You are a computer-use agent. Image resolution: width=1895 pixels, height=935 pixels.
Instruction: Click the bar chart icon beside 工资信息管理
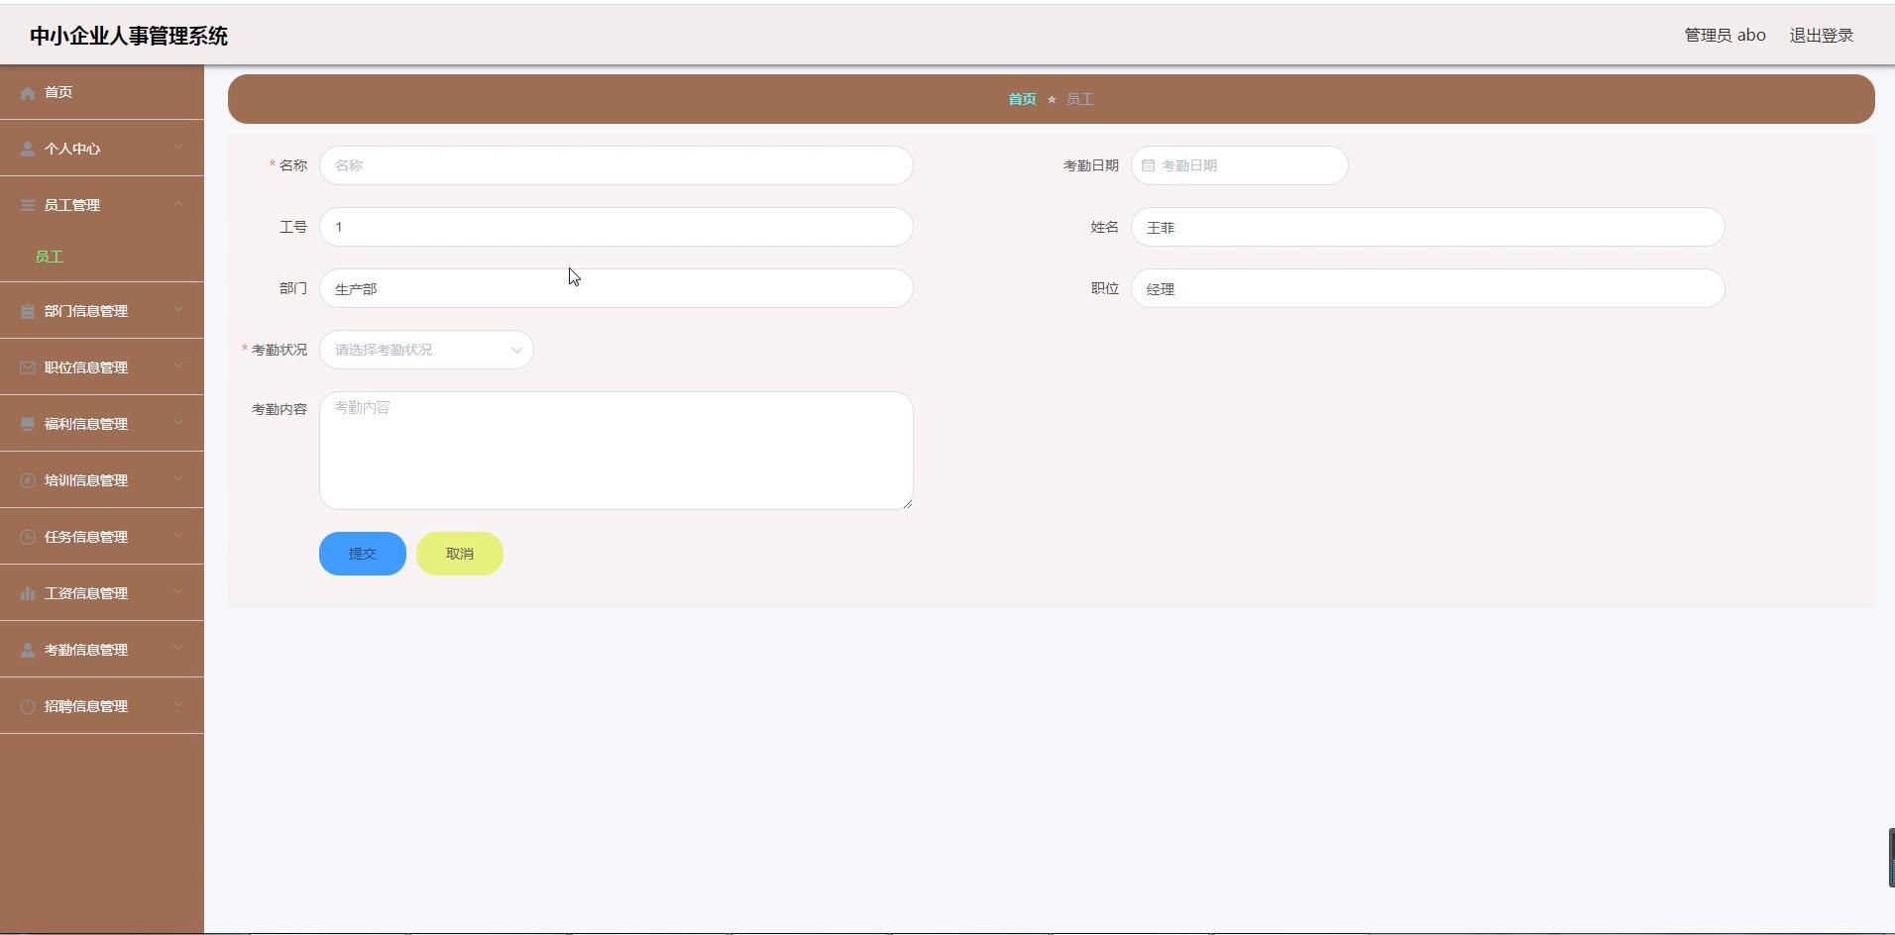point(28,593)
